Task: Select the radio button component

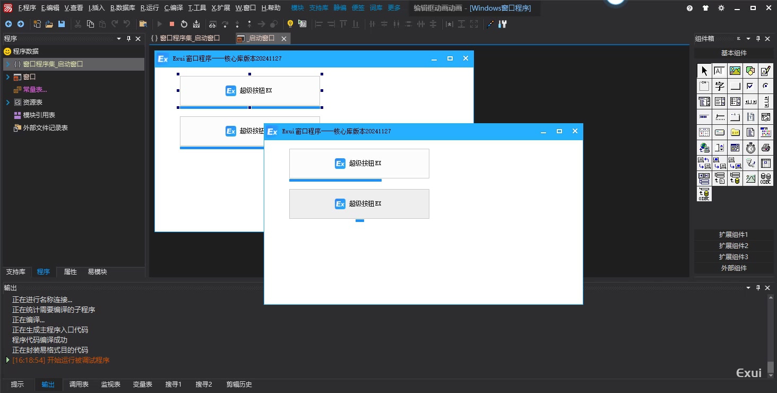Action: [x=766, y=86]
